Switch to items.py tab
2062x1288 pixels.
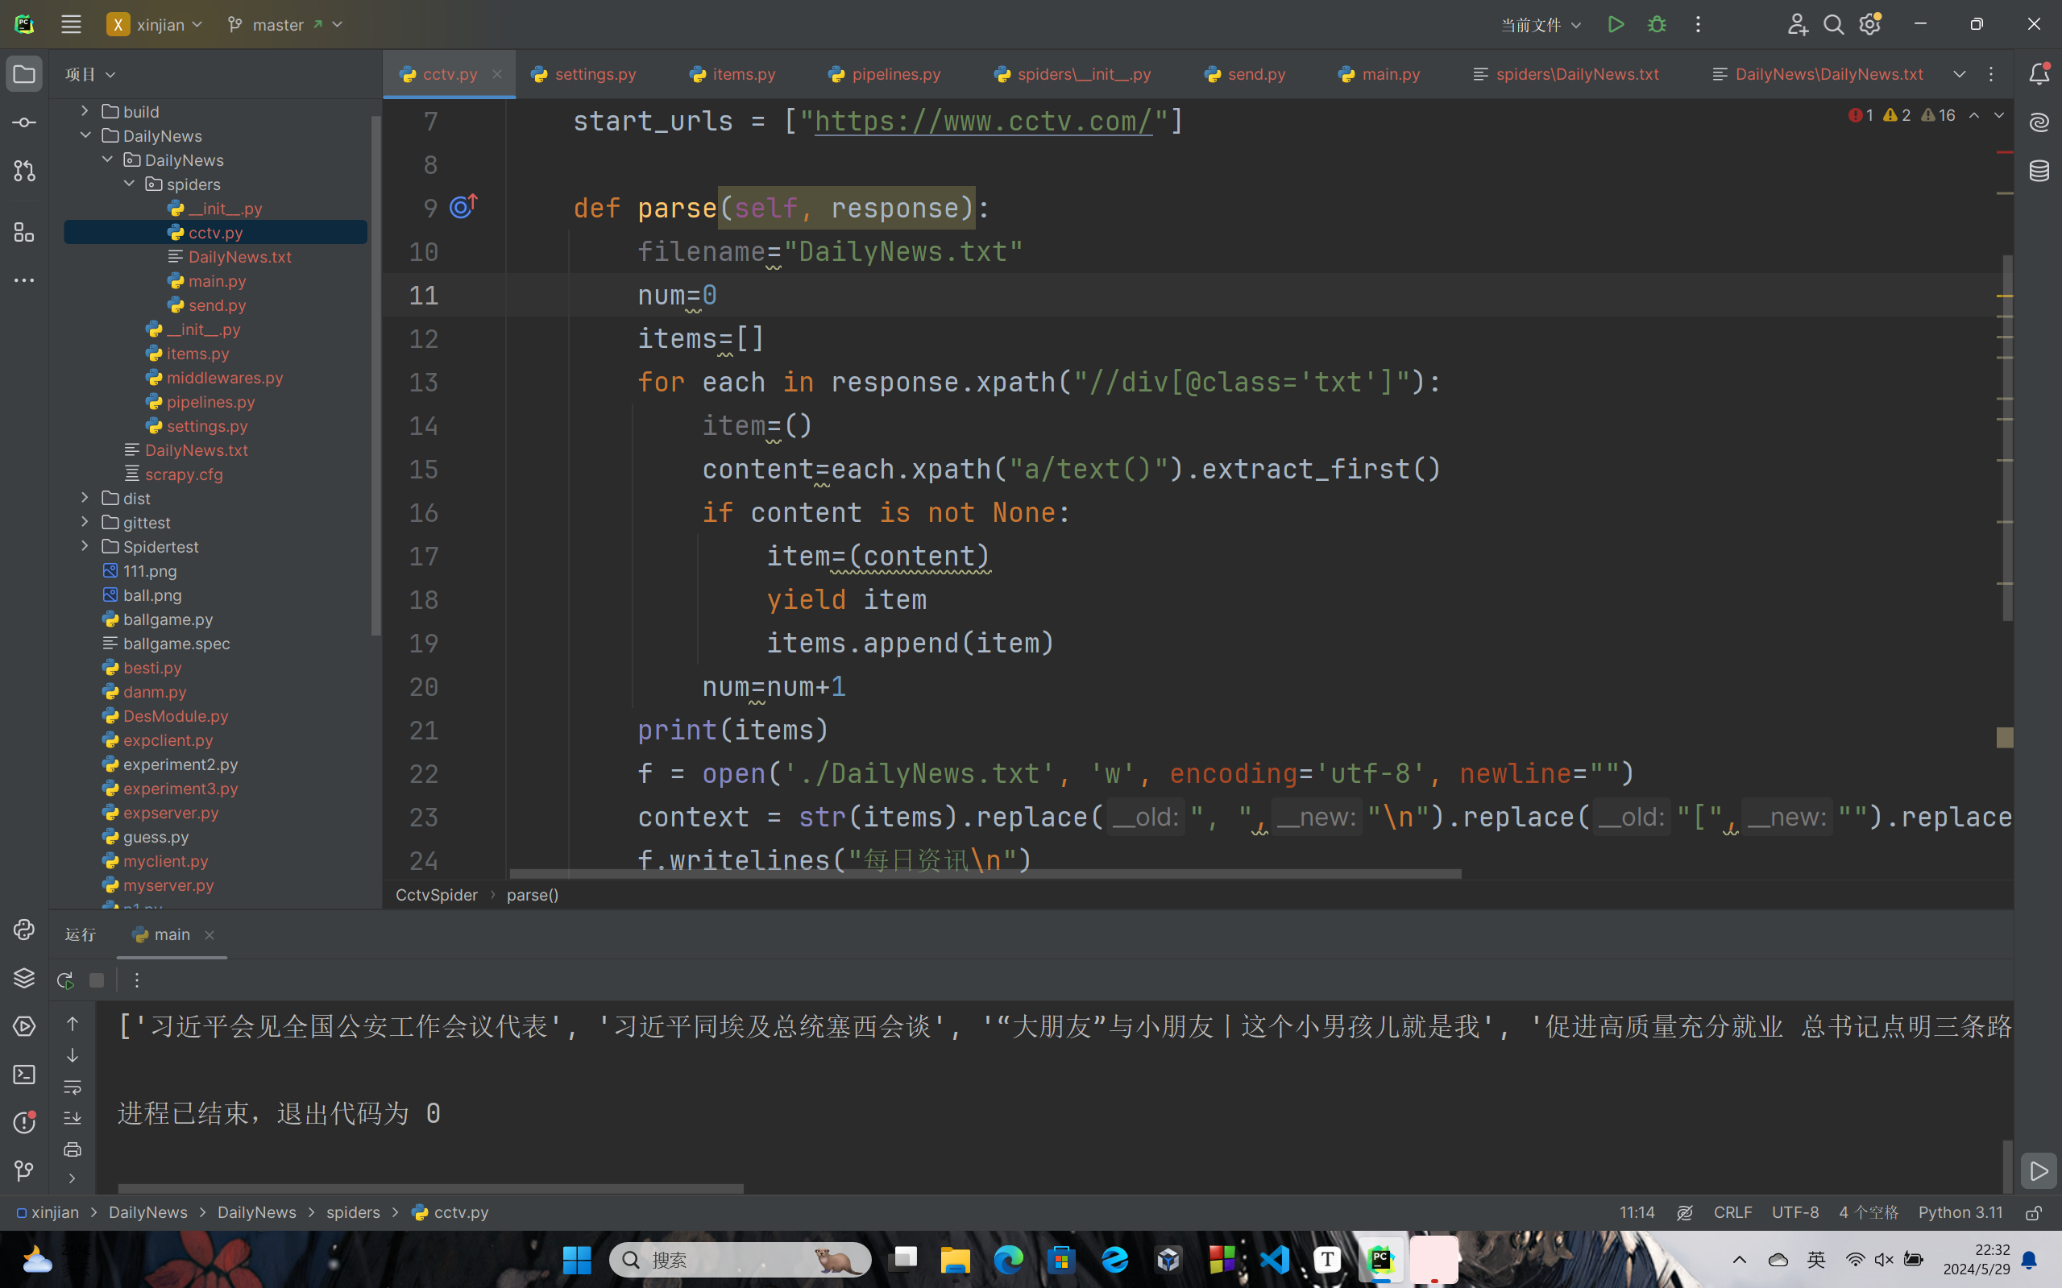click(733, 74)
